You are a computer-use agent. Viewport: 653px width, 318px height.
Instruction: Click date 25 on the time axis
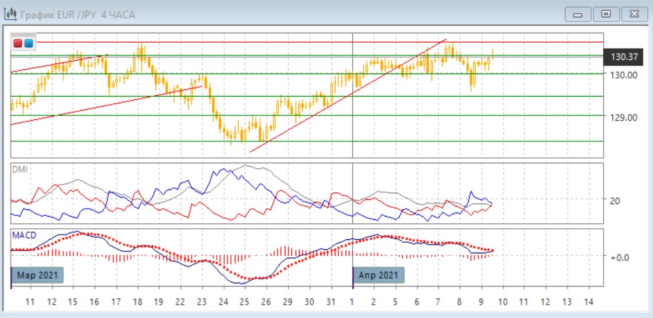point(243,302)
